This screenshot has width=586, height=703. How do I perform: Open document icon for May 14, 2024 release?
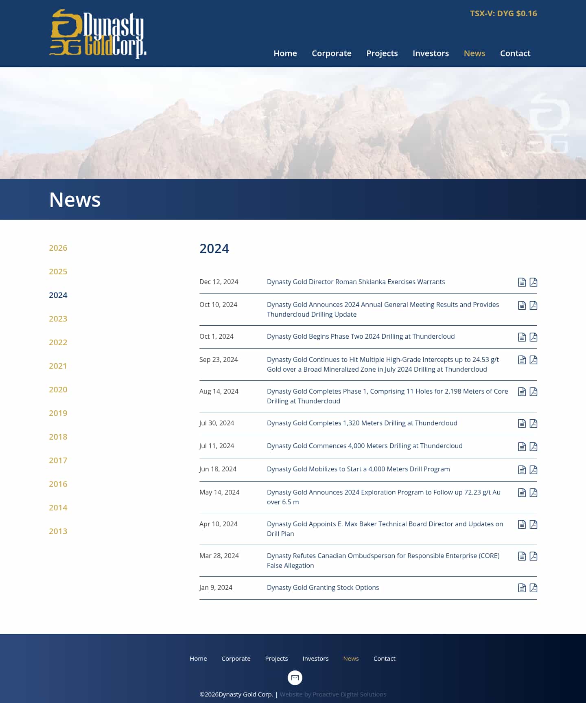522,493
